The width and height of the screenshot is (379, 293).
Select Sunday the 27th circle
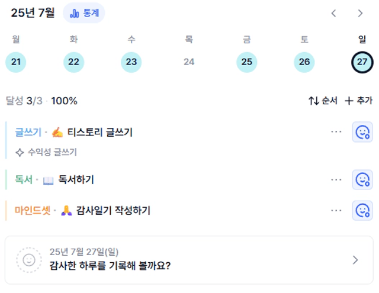[x=362, y=62]
